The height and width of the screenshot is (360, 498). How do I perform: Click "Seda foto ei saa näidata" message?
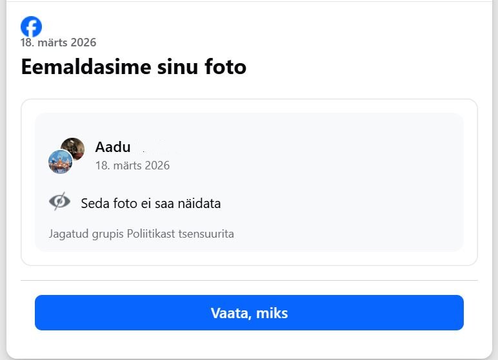point(151,204)
